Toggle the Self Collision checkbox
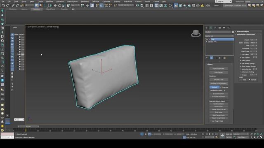264x148 pixels. pyautogui.click(x=240, y=58)
